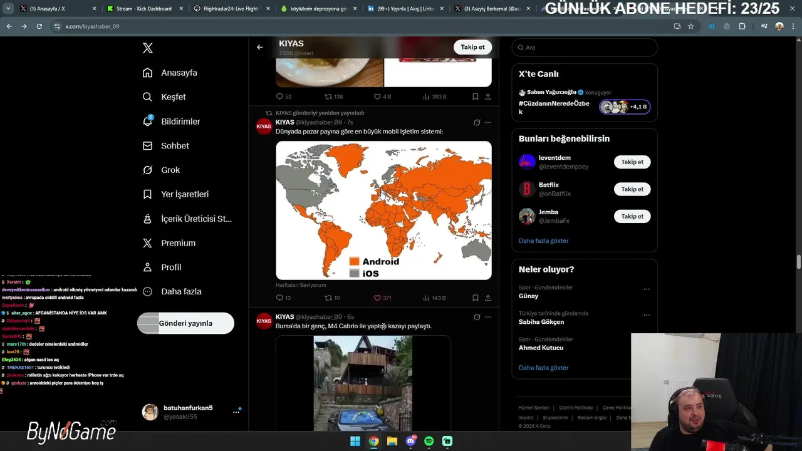Bookmark the post with 393 B views
This screenshot has width=802, height=451.
(x=476, y=96)
